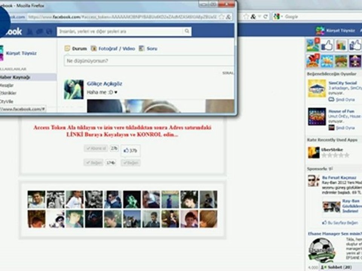Viewport: 362px width, 271px height.
Task: Click Fotoğraf / Video camera icon
Action: click(94, 49)
